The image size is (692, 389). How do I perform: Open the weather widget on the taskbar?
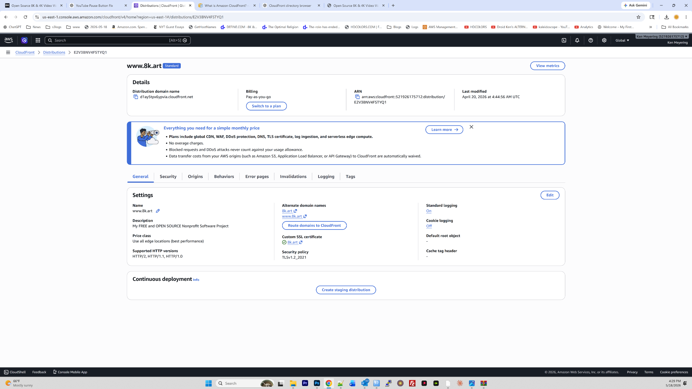[19, 383]
